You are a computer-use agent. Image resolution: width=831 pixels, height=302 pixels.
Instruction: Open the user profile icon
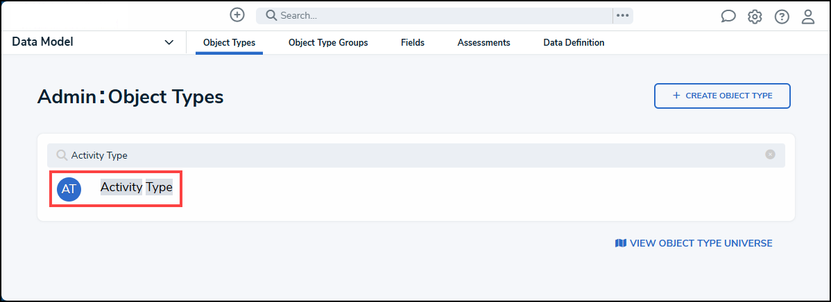[x=808, y=17]
